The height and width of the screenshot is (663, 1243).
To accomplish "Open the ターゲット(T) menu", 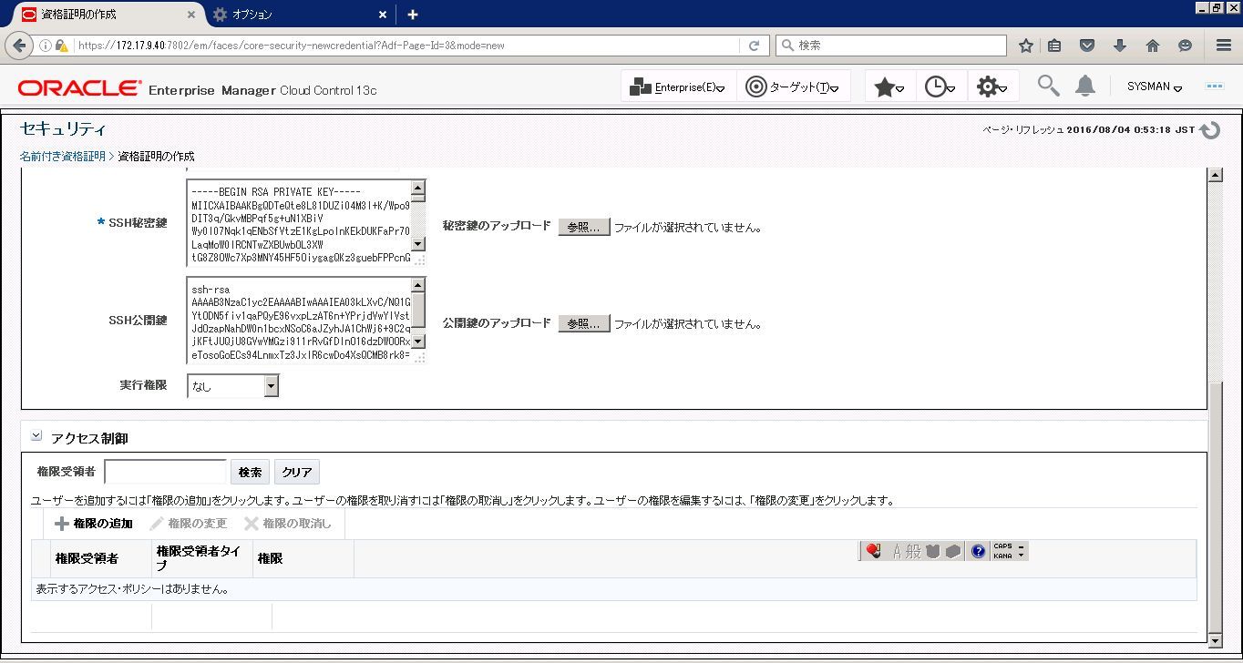I will click(x=792, y=87).
